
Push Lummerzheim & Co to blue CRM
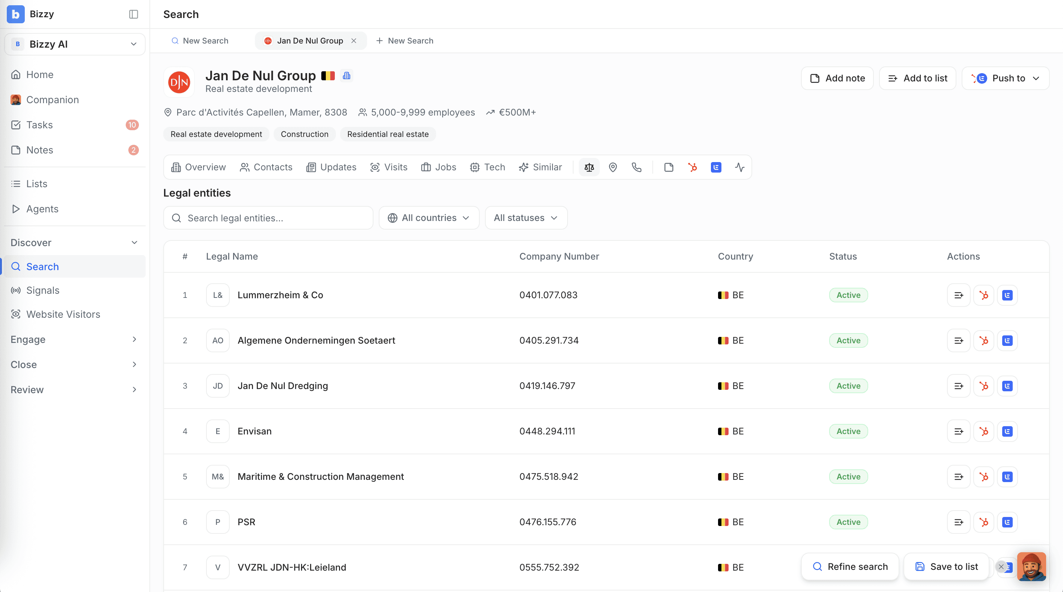pyautogui.click(x=1007, y=295)
